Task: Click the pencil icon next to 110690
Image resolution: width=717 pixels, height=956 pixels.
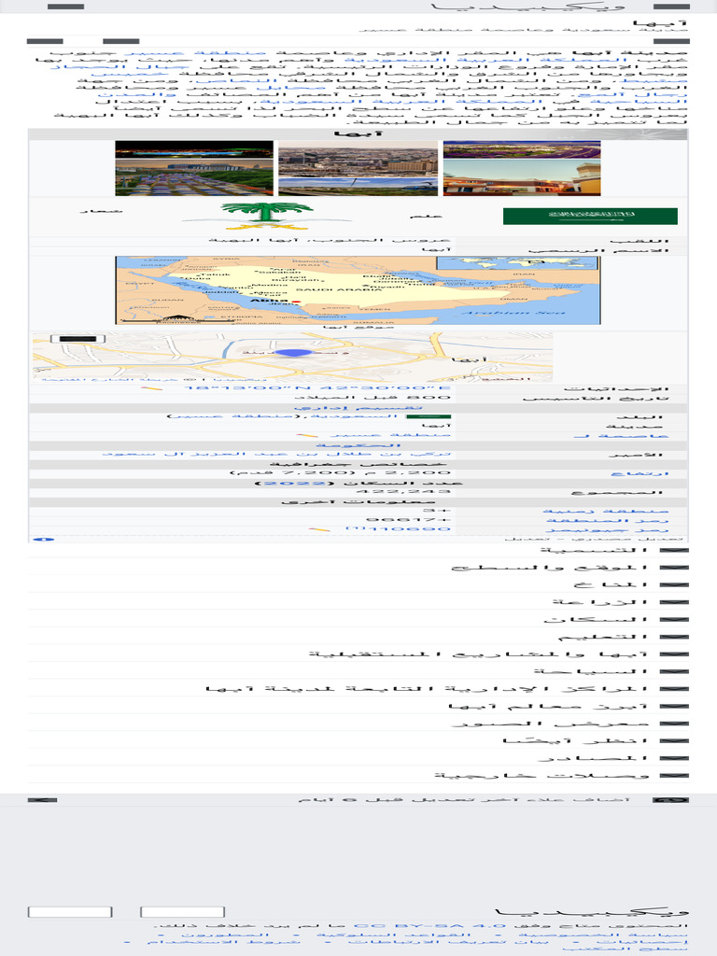Action: point(319,529)
